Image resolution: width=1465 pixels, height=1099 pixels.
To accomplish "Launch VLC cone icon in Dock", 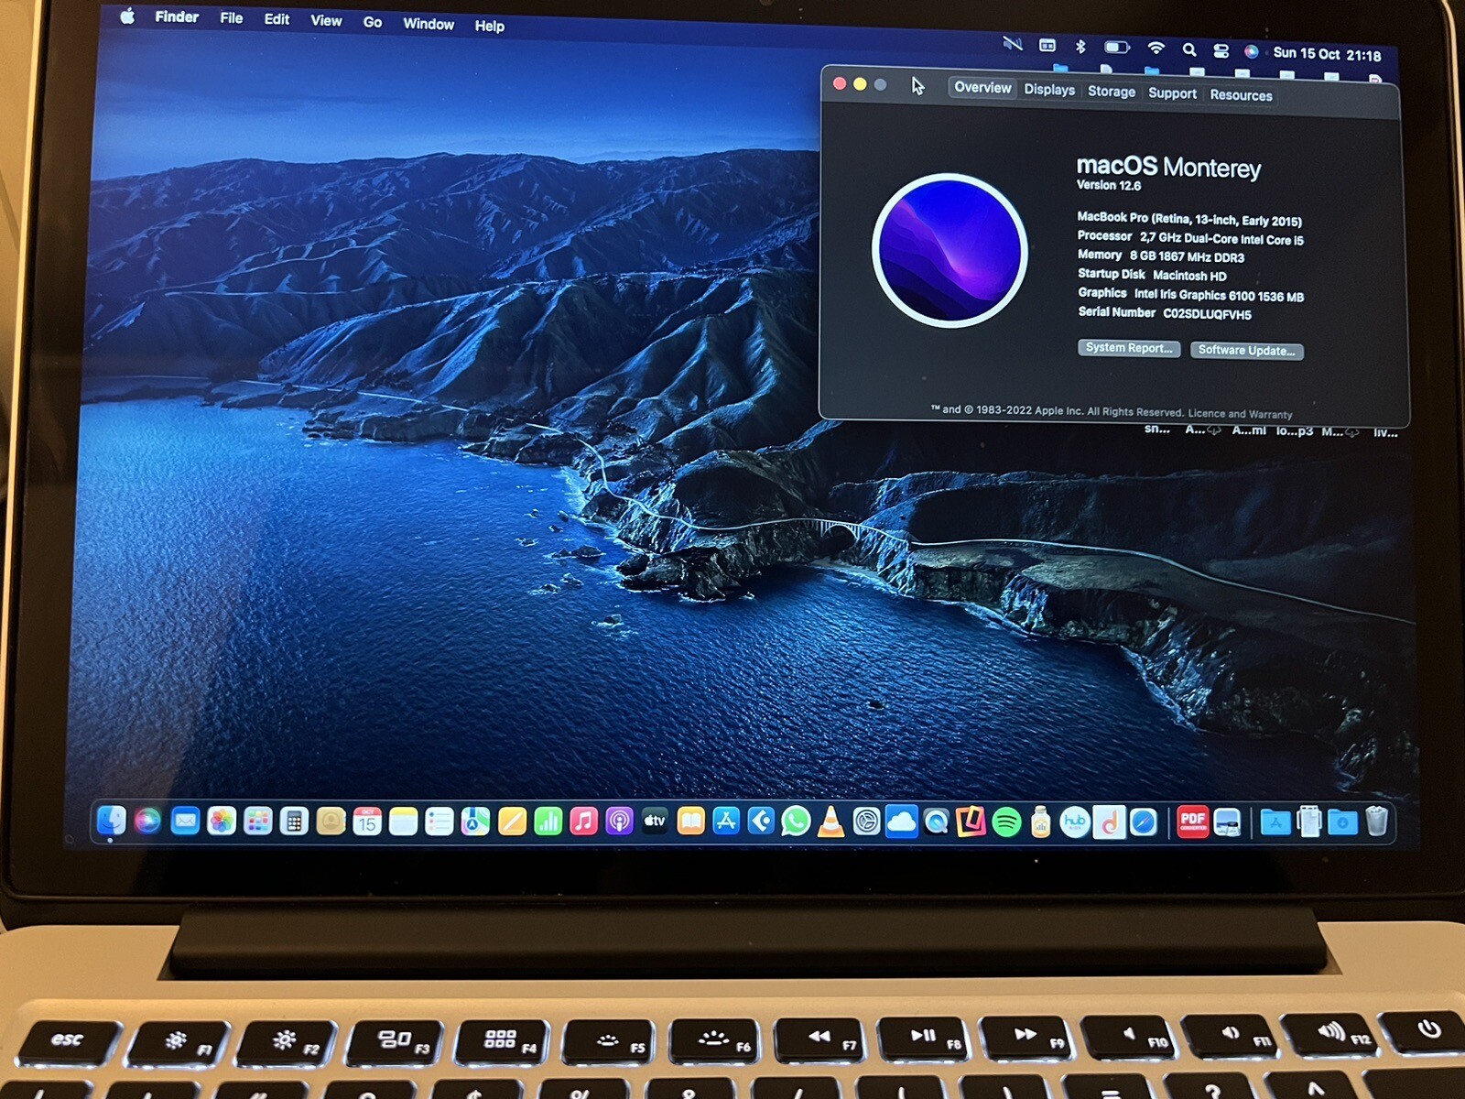I will [x=830, y=822].
